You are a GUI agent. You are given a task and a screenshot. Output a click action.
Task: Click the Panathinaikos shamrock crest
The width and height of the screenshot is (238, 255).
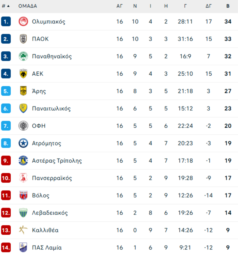23,56
